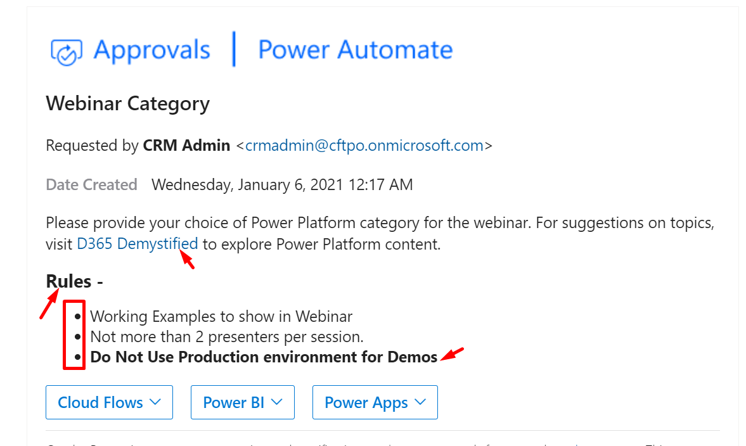Click the chevron arrow beside Power Apps
Viewport: 746px width, 446px height.
tap(420, 402)
